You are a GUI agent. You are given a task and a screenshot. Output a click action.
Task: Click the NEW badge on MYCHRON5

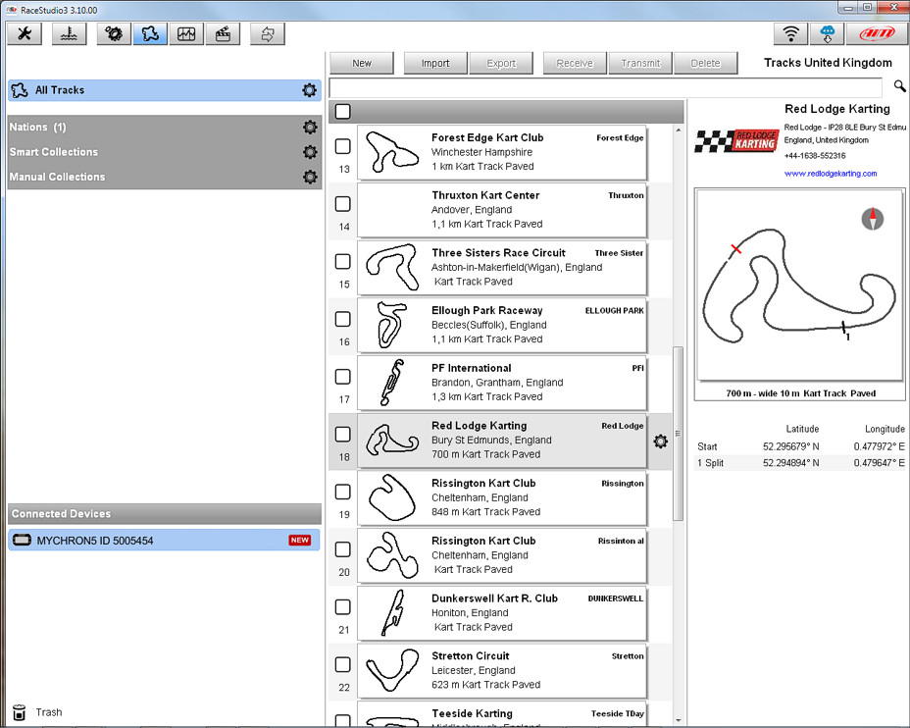(x=299, y=540)
